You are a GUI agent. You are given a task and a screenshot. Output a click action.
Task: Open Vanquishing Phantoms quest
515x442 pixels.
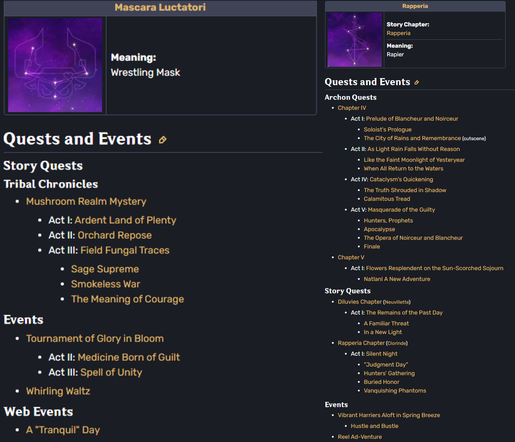(x=395, y=391)
